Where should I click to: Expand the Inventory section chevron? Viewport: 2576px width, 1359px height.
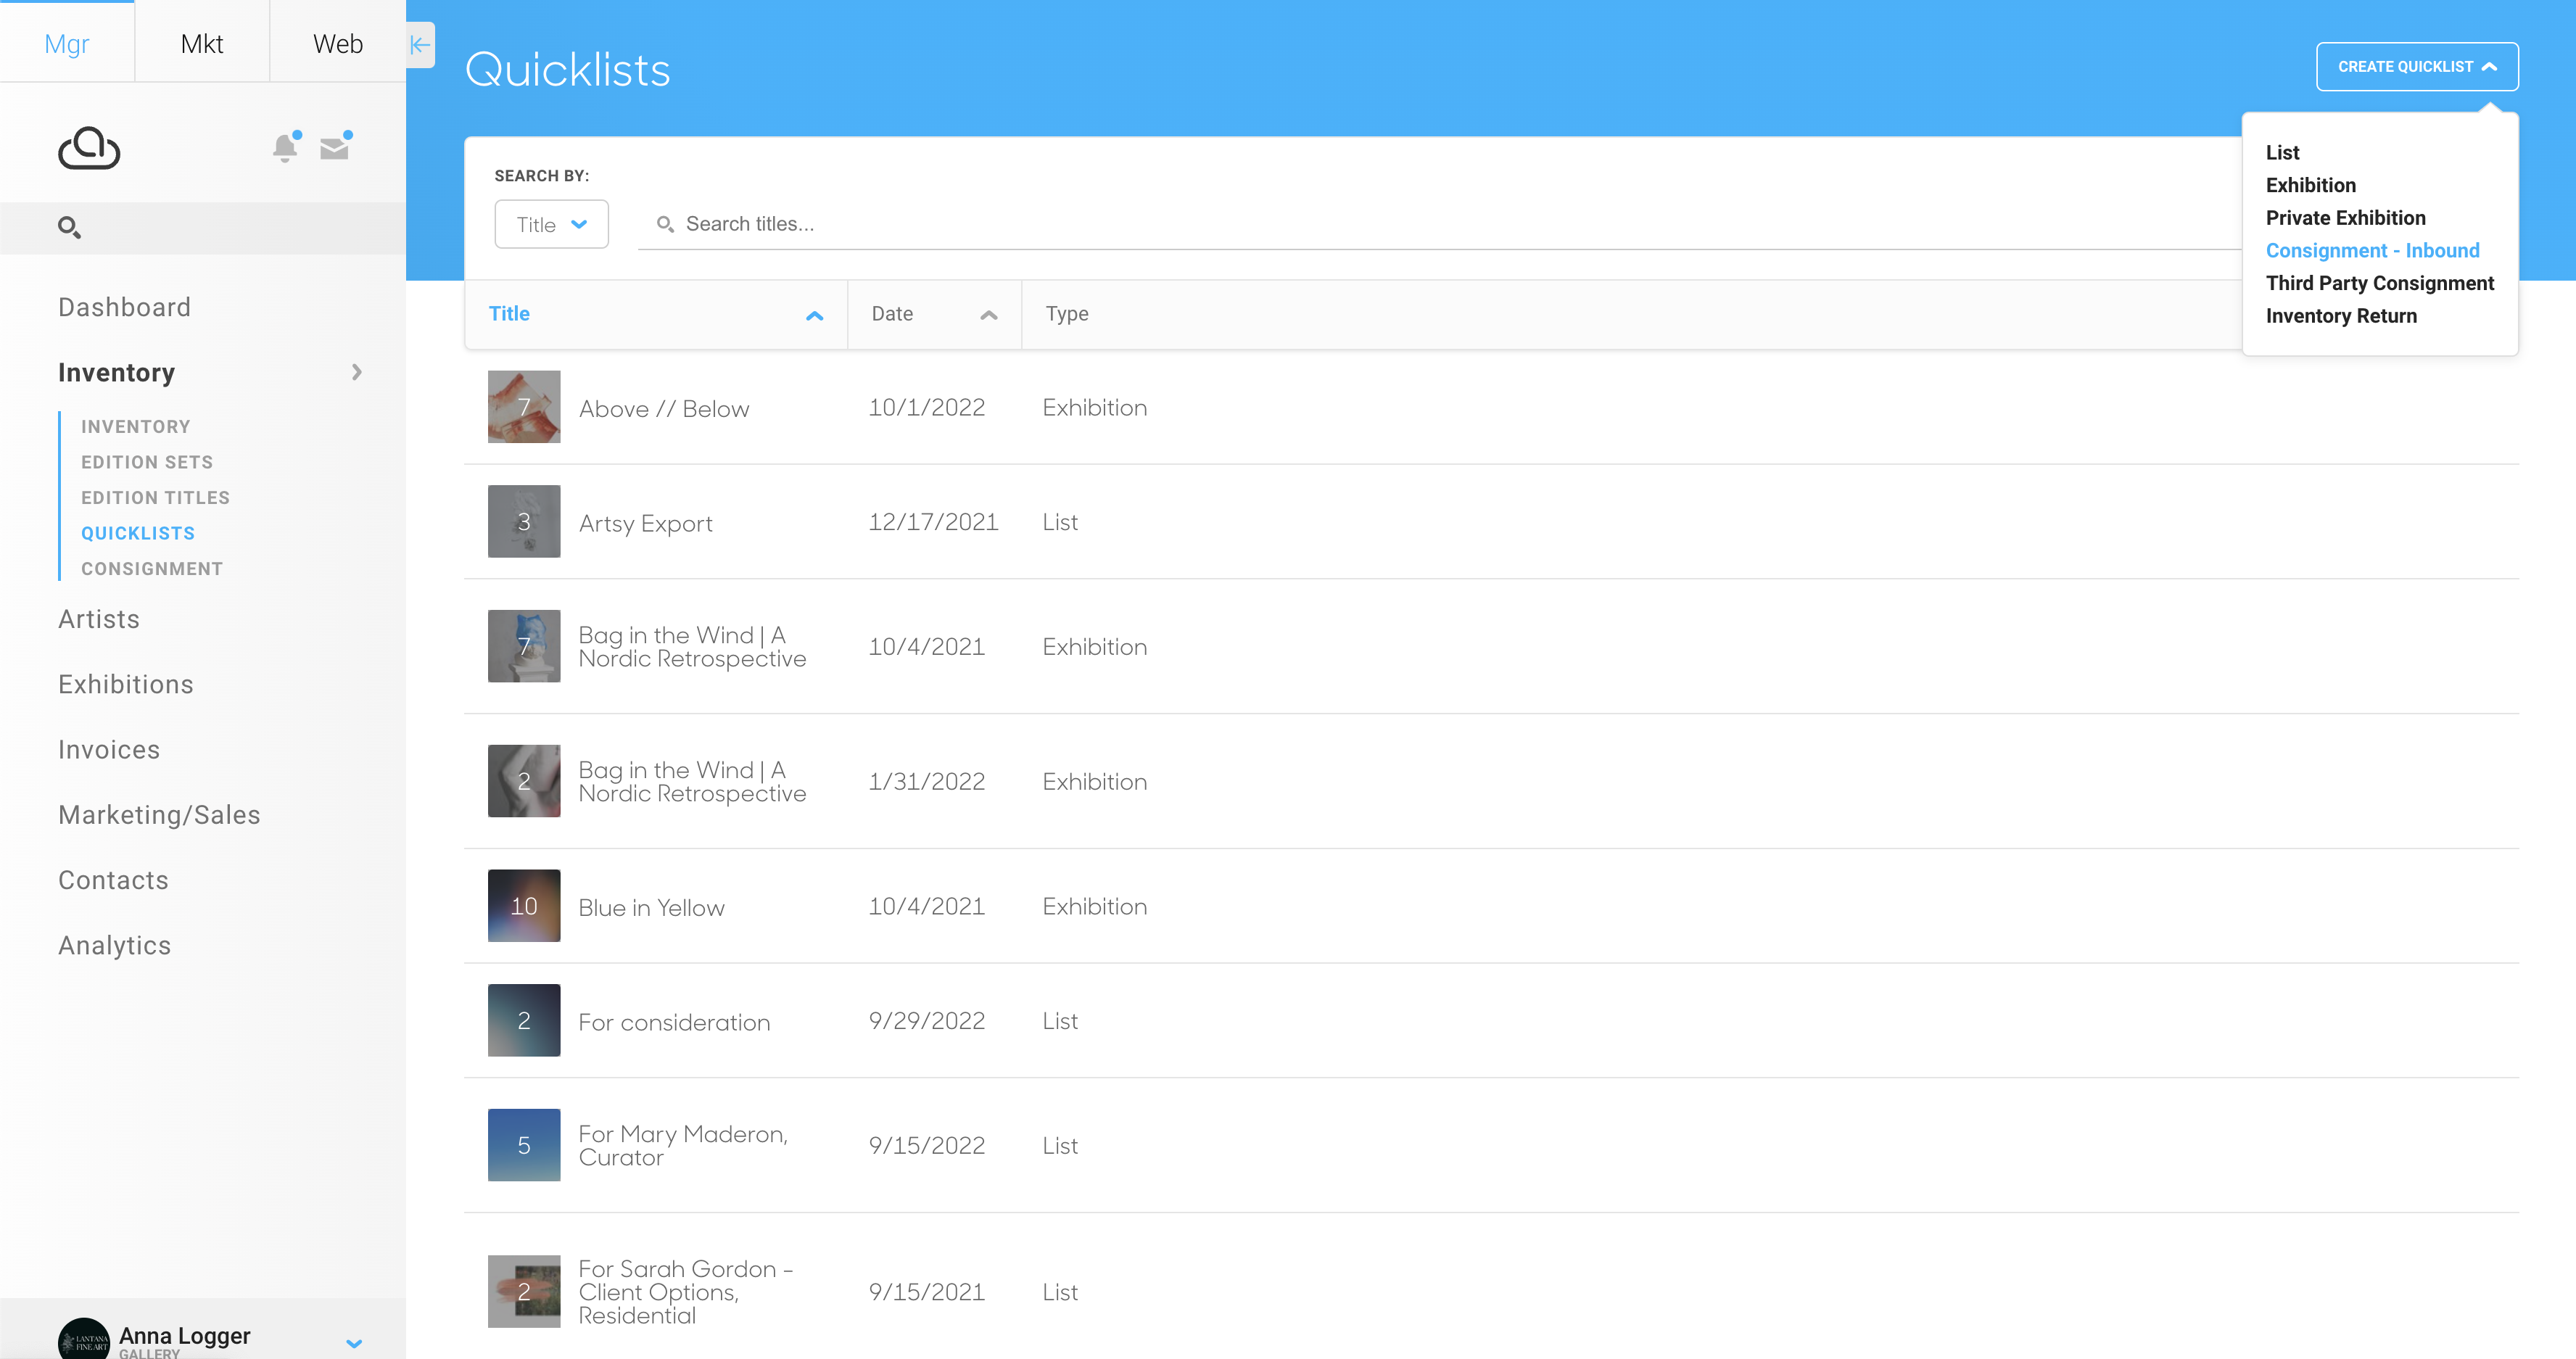[x=357, y=372]
